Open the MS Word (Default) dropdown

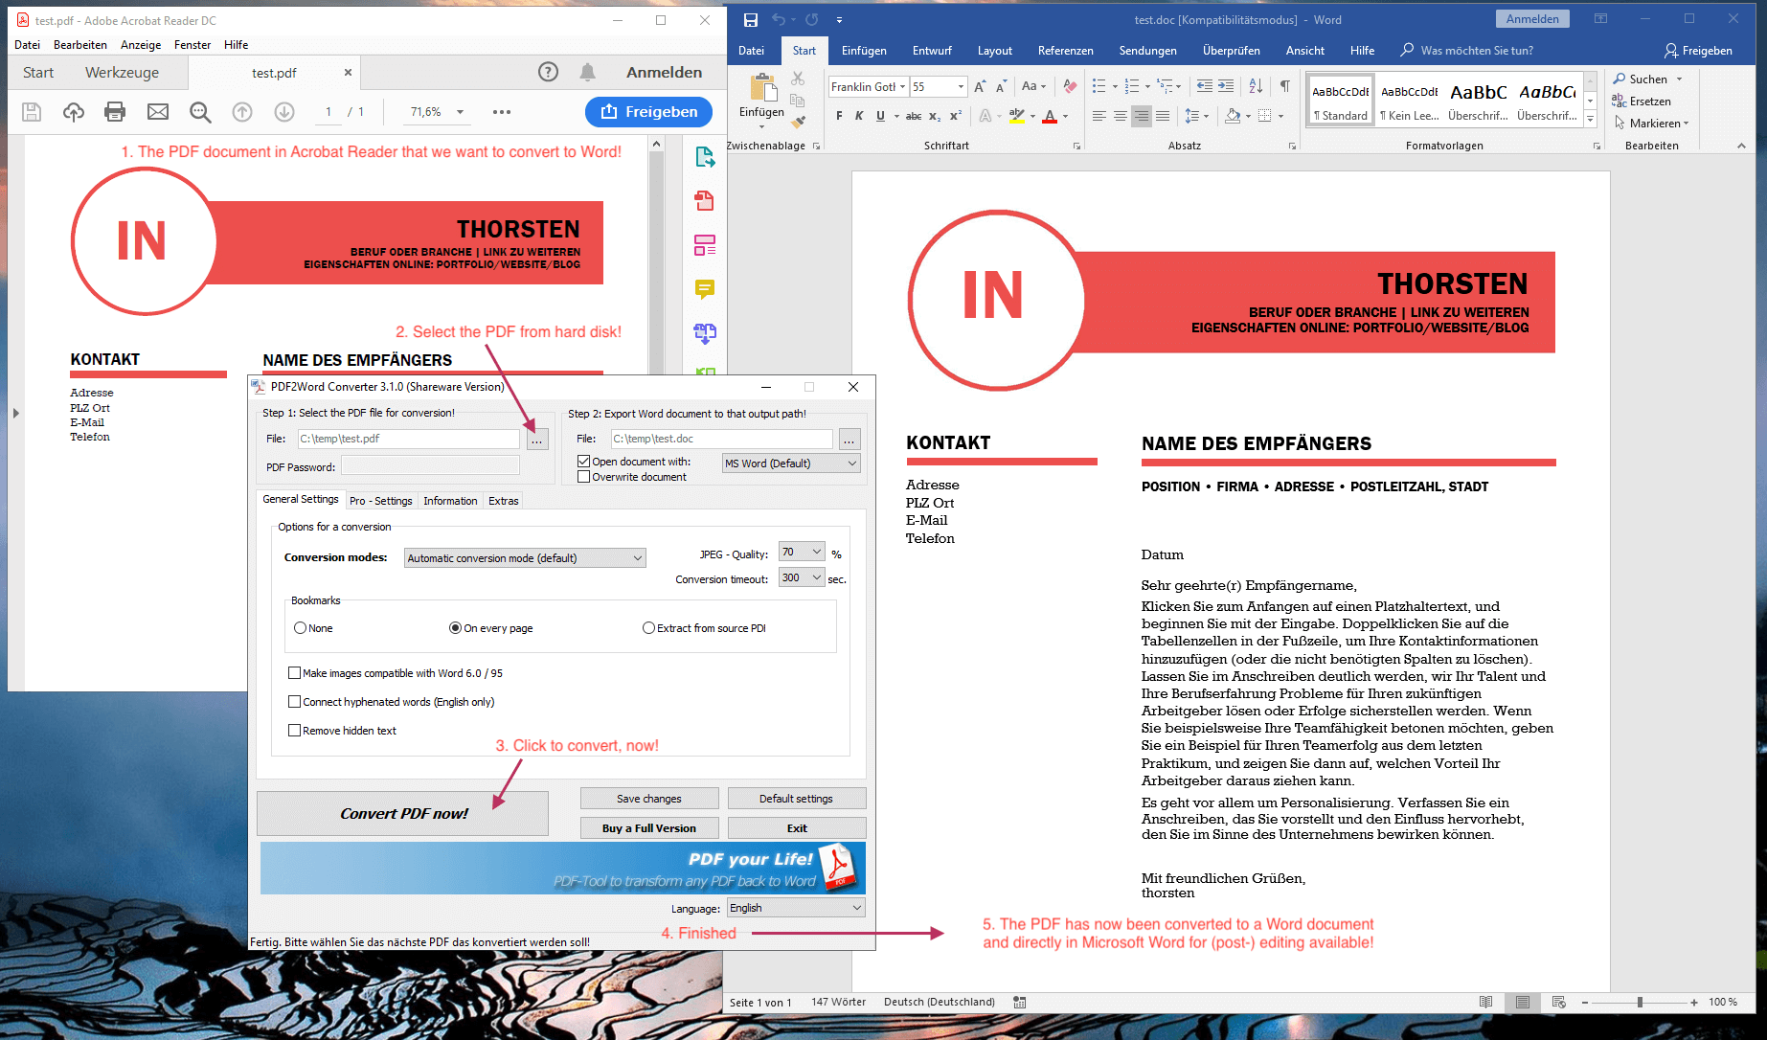pos(791,463)
